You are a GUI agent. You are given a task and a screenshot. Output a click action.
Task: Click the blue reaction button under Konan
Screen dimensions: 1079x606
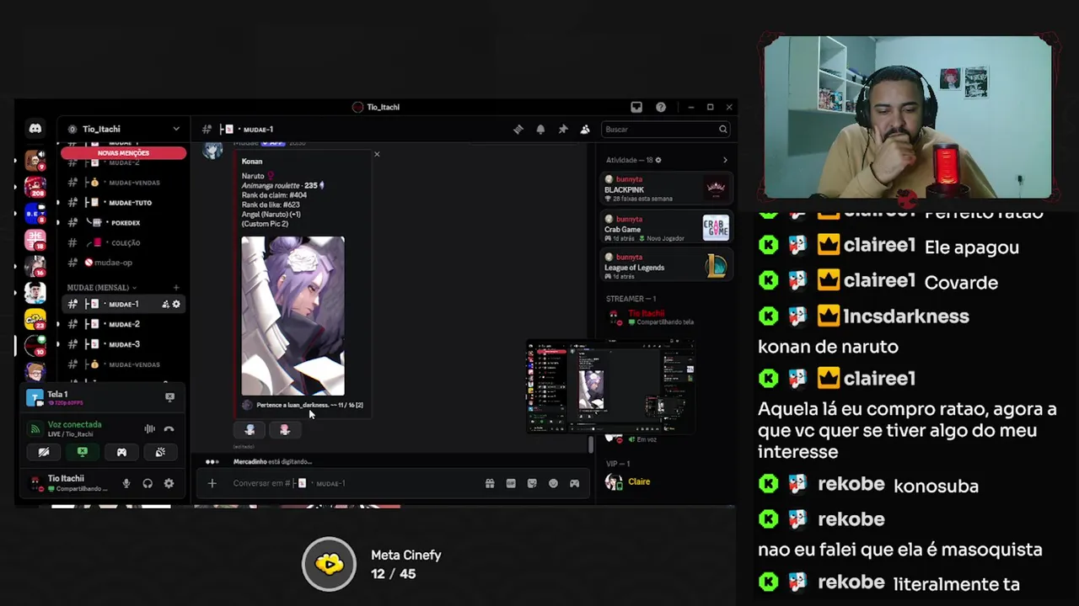tap(250, 429)
